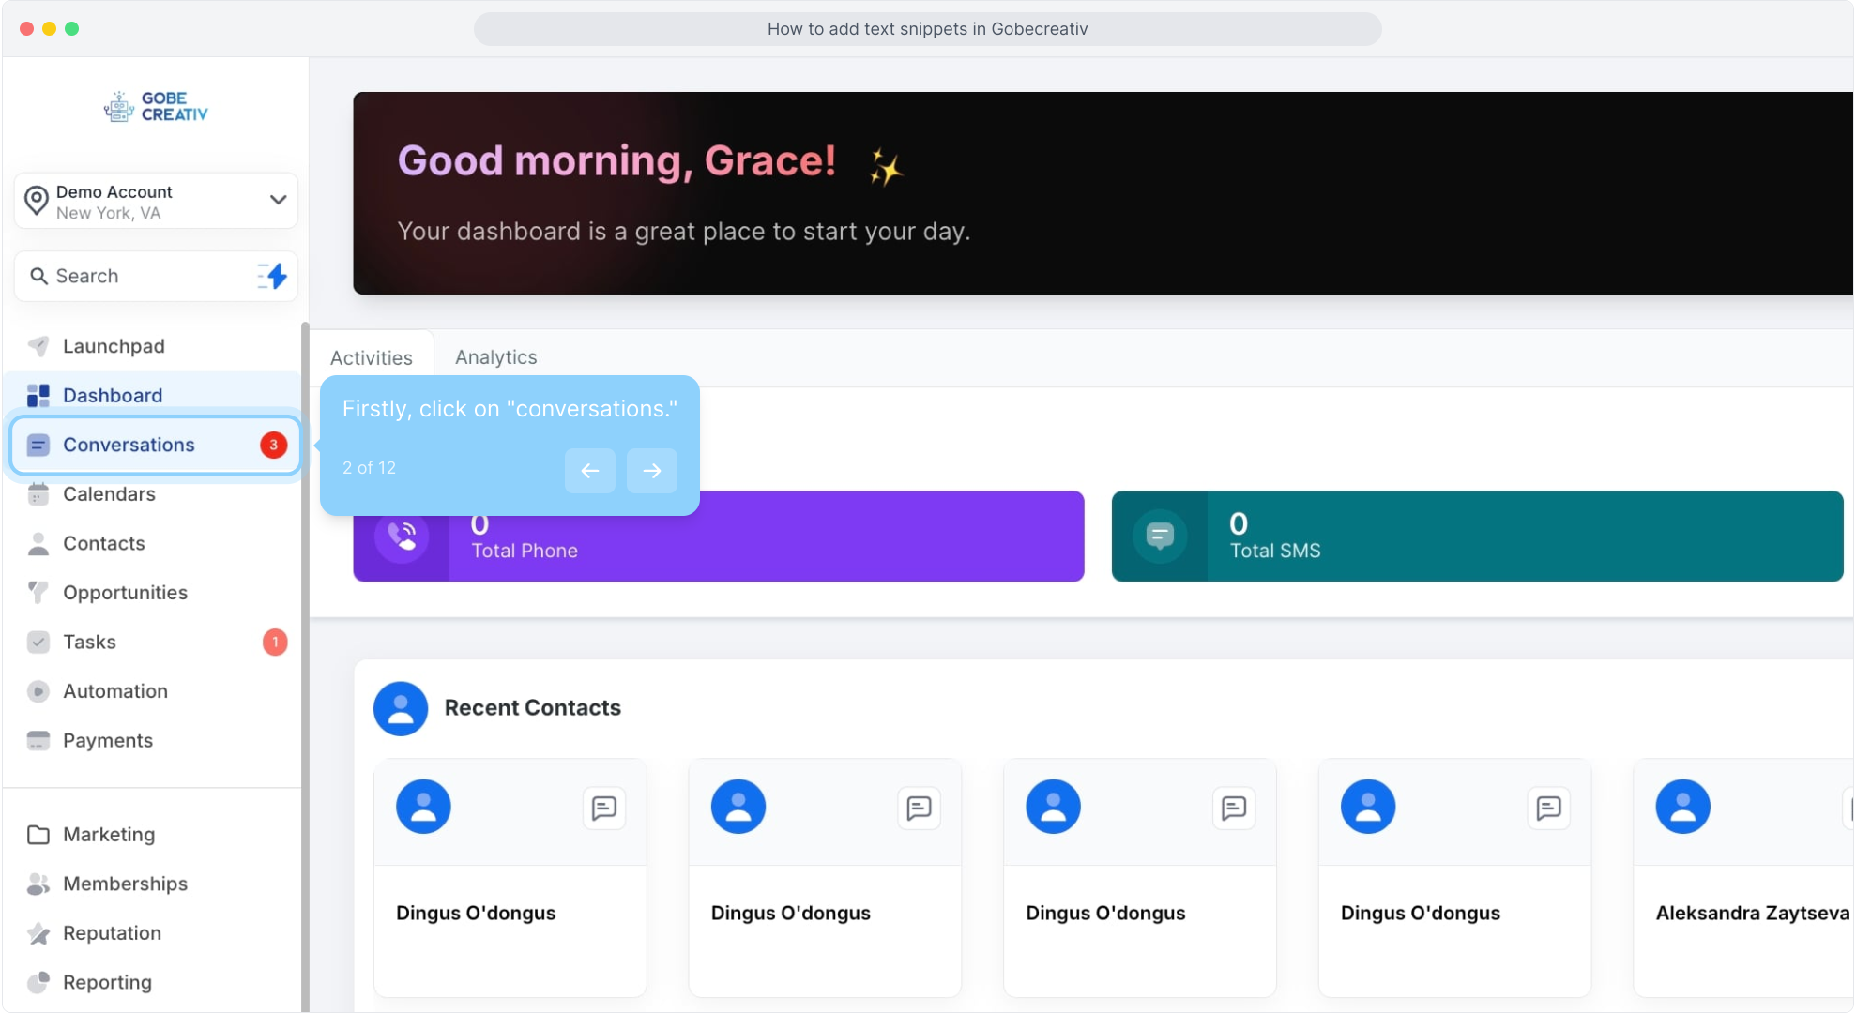Viewport: 1856px width, 1013px height.
Task: Open the Marketing folder section
Action: pyautogui.click(x=109, y=834)
